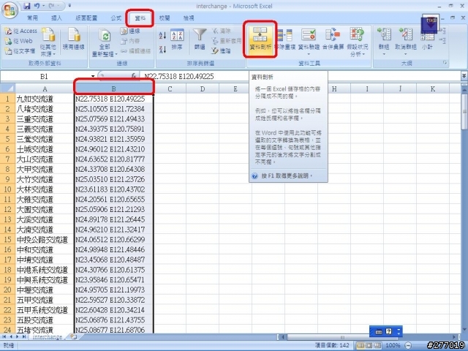
Task: Open the View (檢視) tab
Action: click(x=189, y=18)
